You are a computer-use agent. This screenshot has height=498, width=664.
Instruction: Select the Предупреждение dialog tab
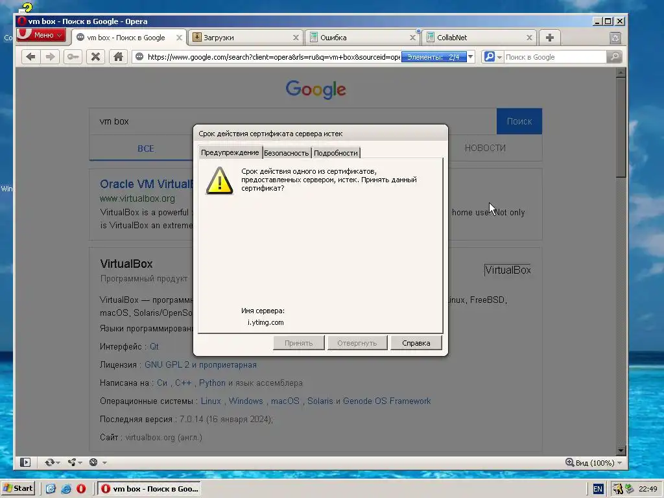(230, 152)
